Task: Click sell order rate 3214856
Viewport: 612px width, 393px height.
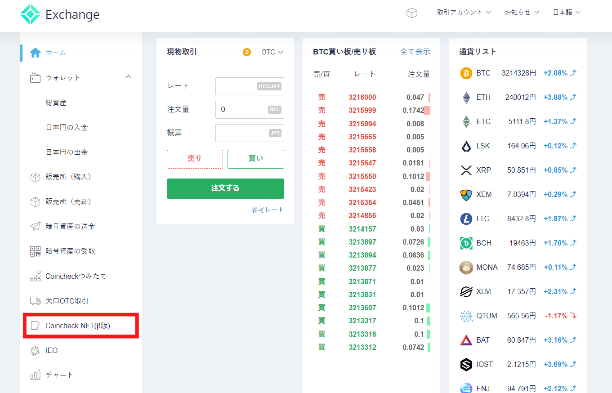Action: tap(362, 215)
